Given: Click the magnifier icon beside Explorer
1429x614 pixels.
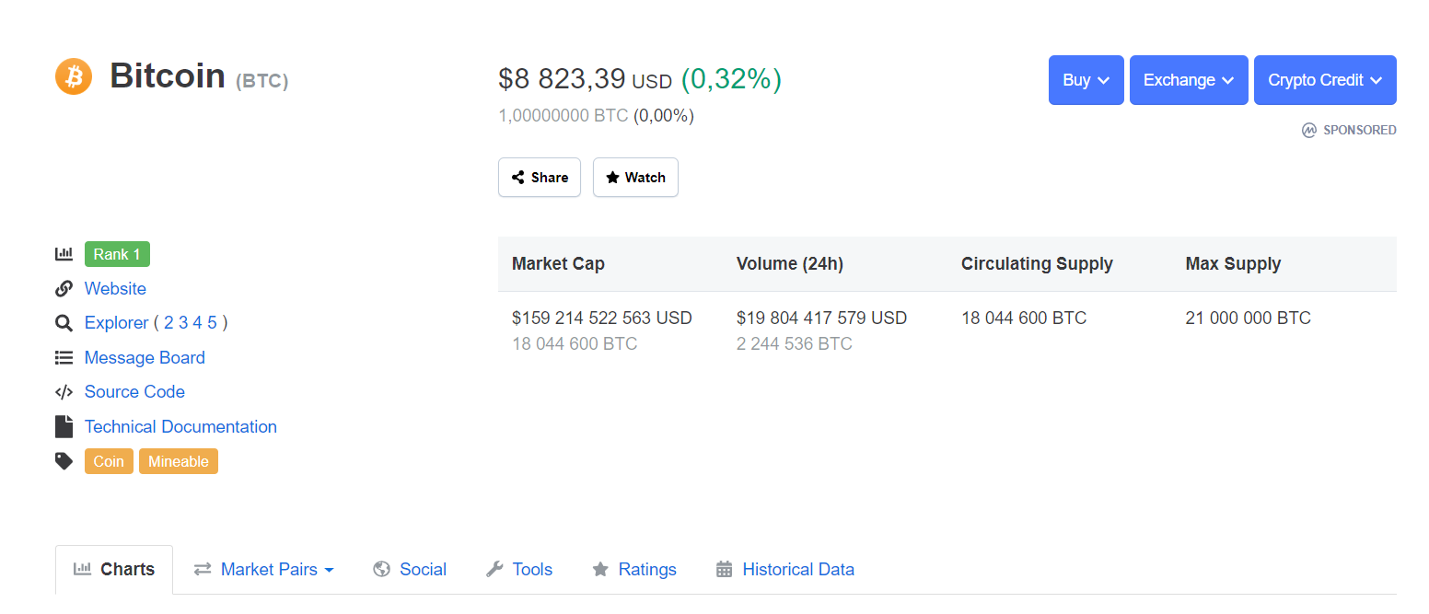Looking at the screenshot, I should (64, 323).
